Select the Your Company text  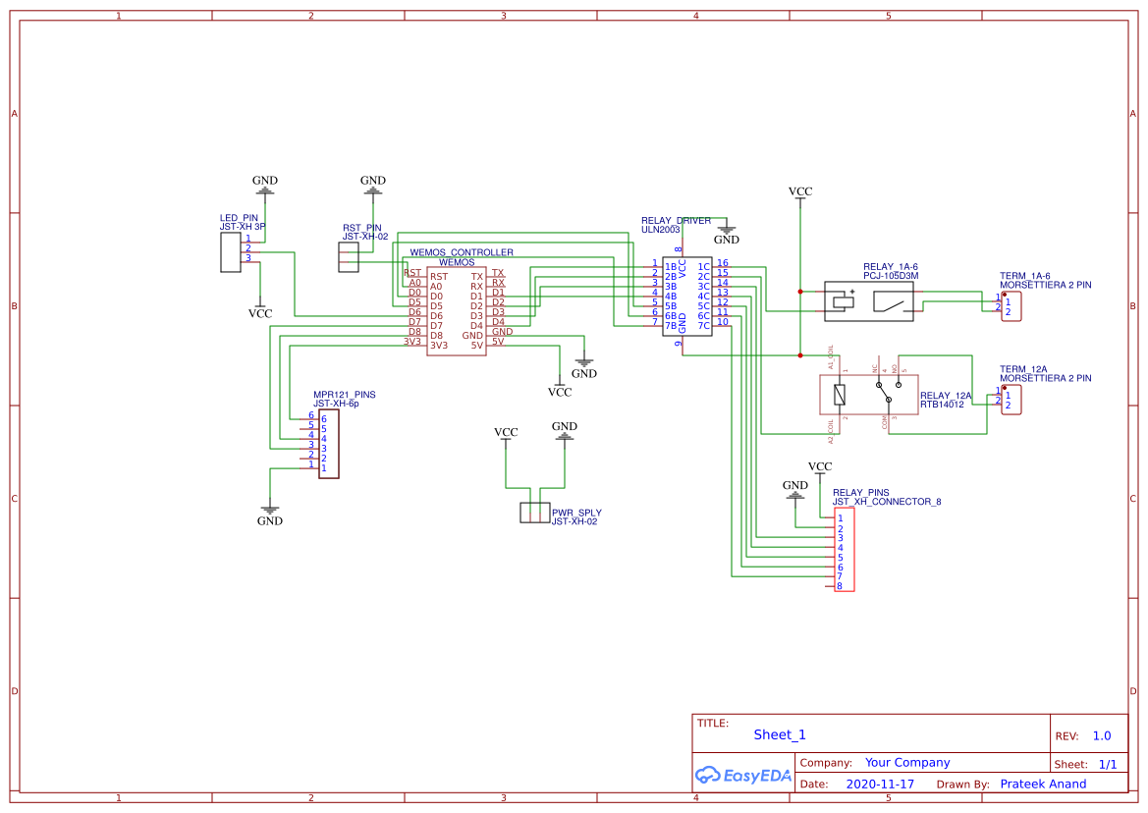906,762
